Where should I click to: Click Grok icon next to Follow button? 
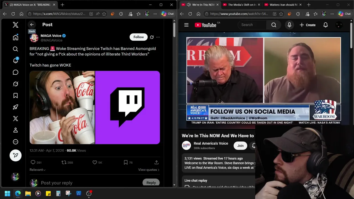point(152,37)
